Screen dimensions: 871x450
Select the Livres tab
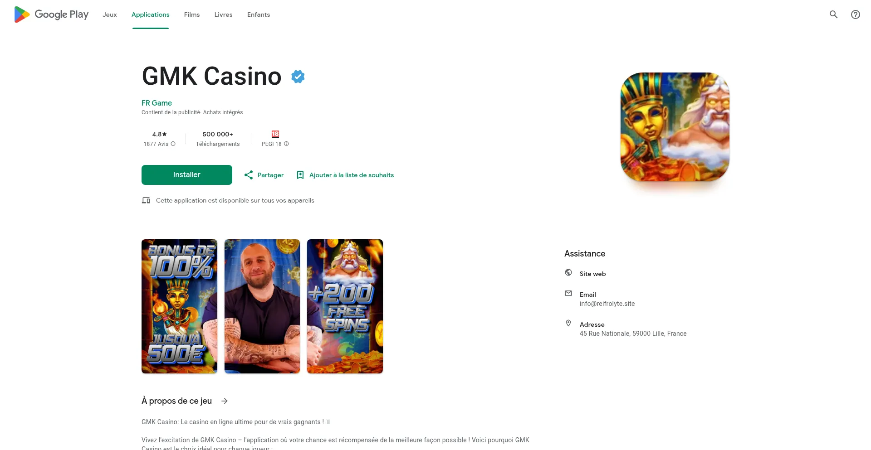click(223, 15)
